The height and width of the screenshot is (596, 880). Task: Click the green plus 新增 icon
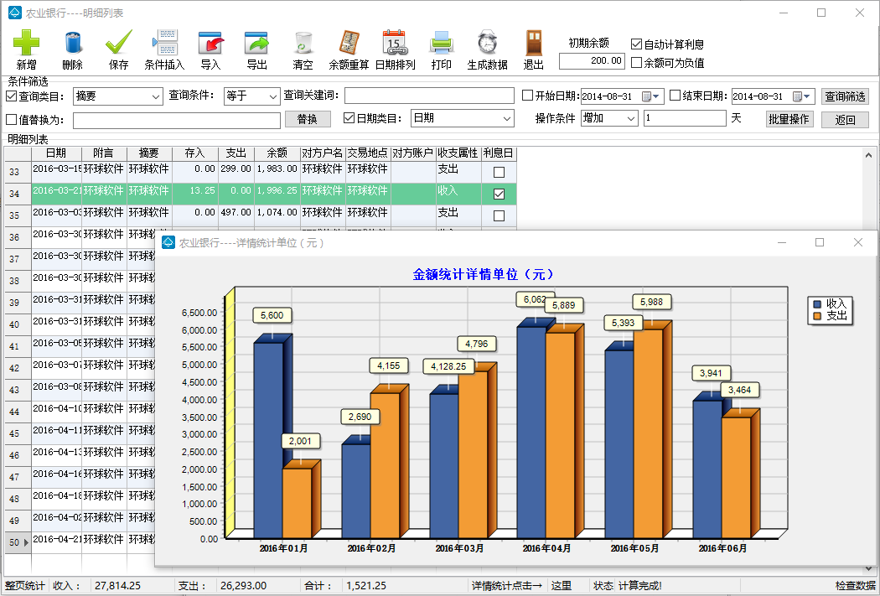pos(26,43)
